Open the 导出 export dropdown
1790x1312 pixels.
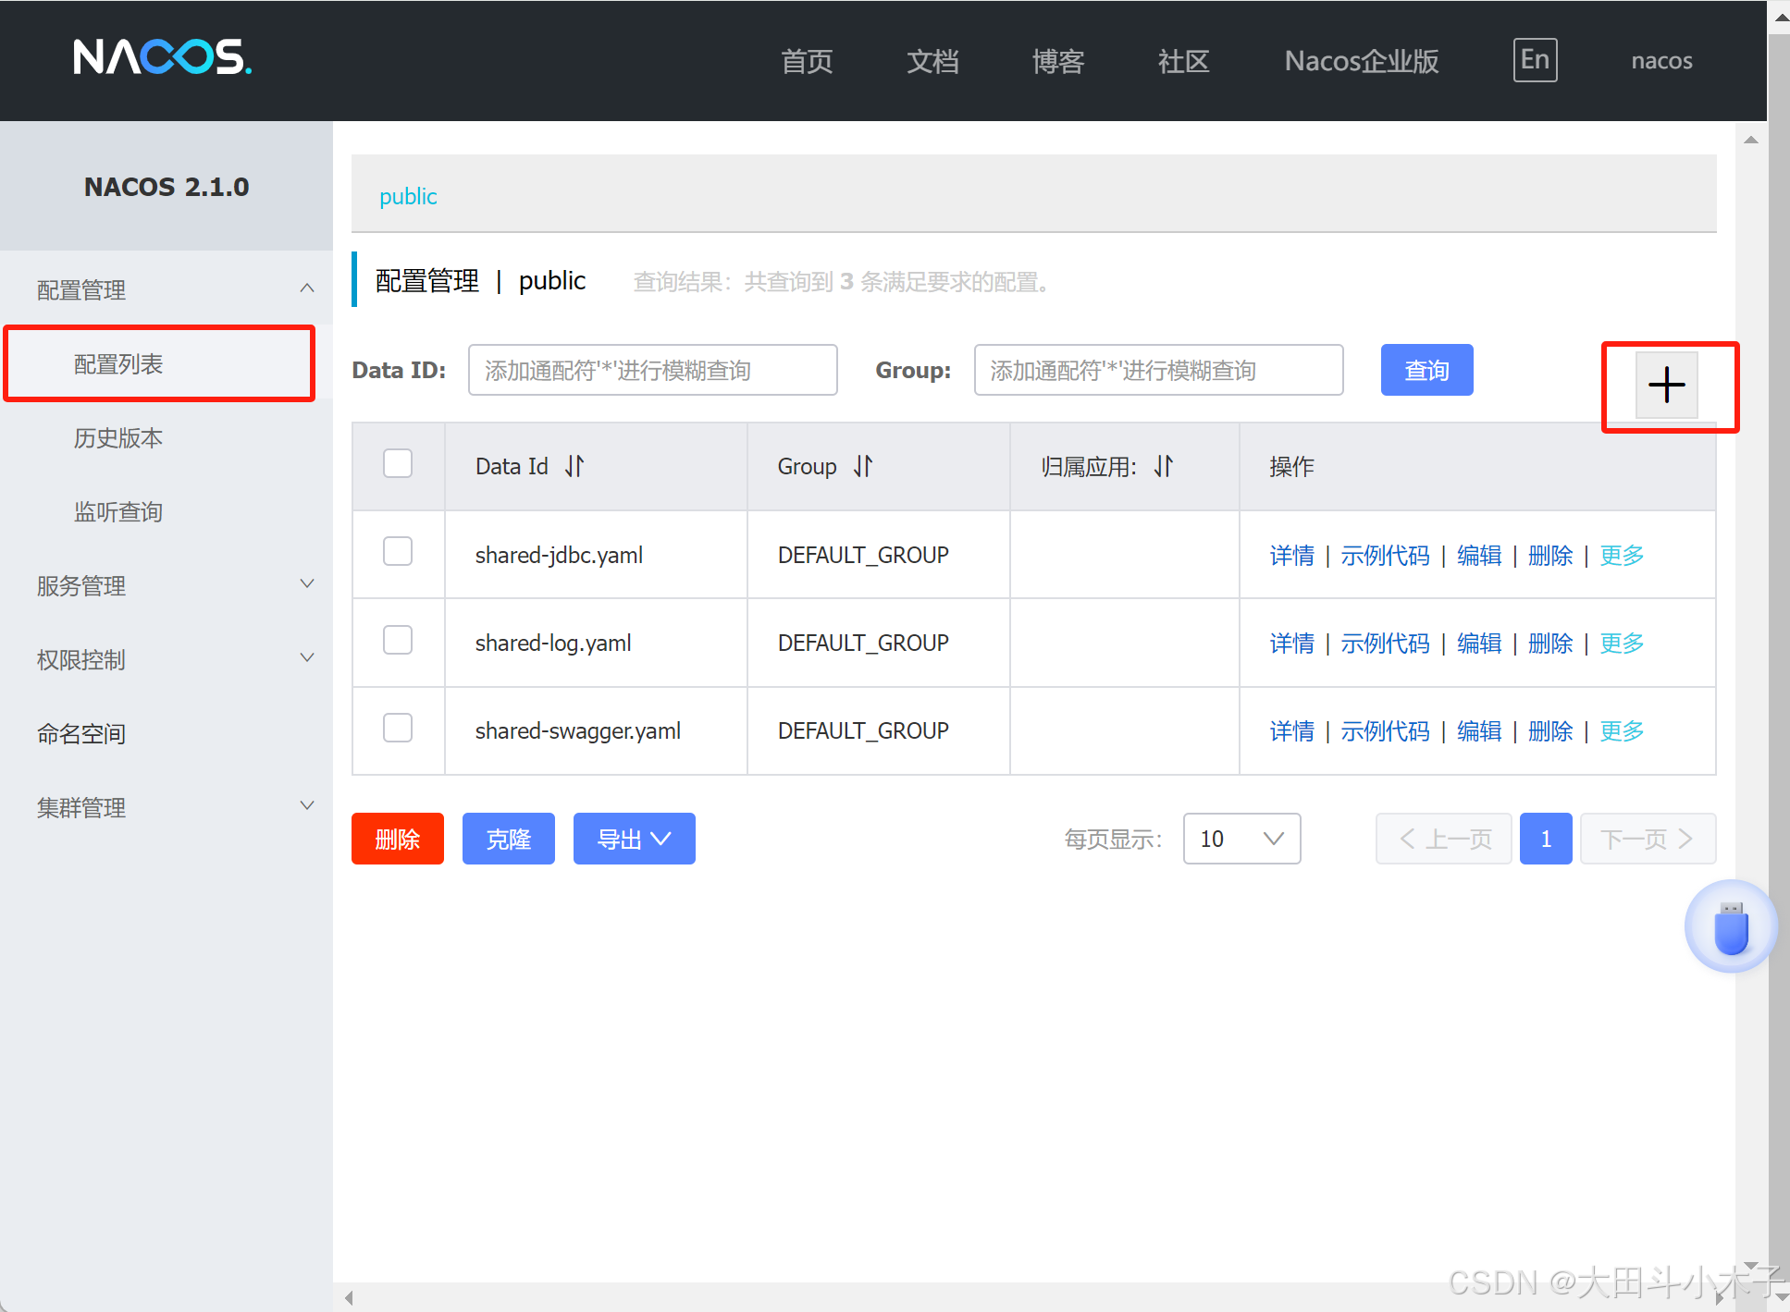tap(635, 839)
